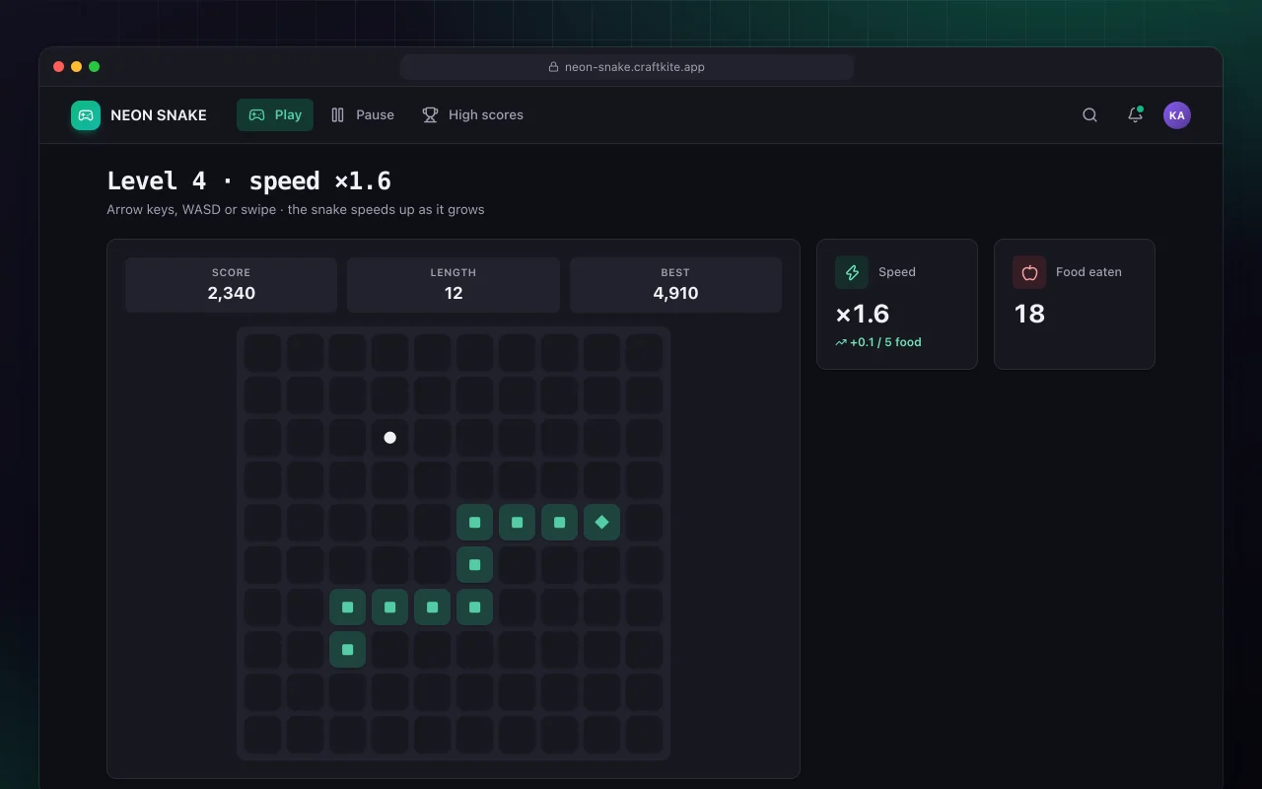Click the white food dot on board
1262x789 pixels.
[x=389, y=437]
